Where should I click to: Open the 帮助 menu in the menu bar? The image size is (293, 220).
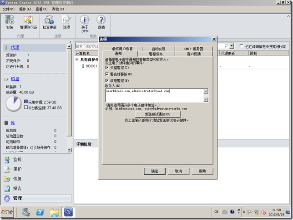coord(58,9)
